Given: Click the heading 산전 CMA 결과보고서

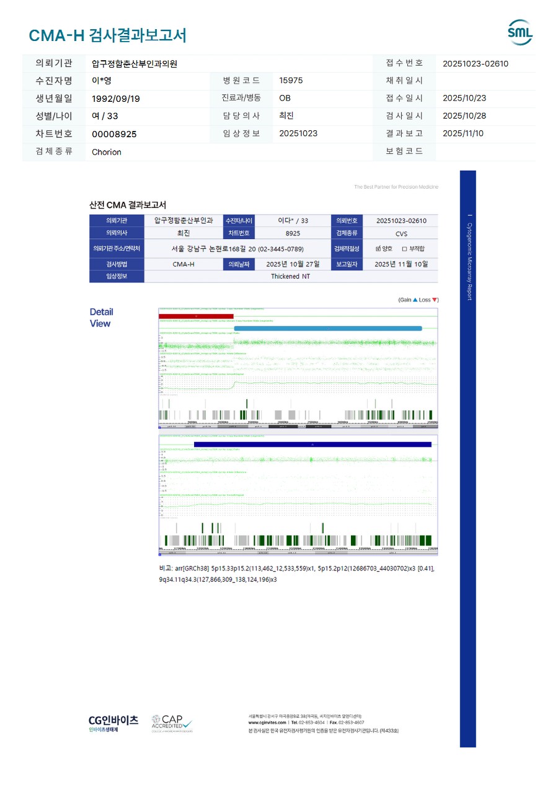Looking at the screenshot, I should (128, 205).
